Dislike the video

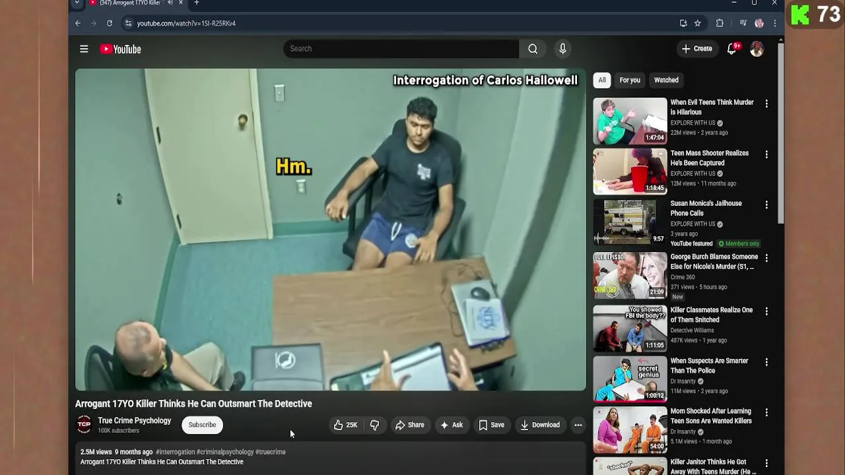coord(374,425)
